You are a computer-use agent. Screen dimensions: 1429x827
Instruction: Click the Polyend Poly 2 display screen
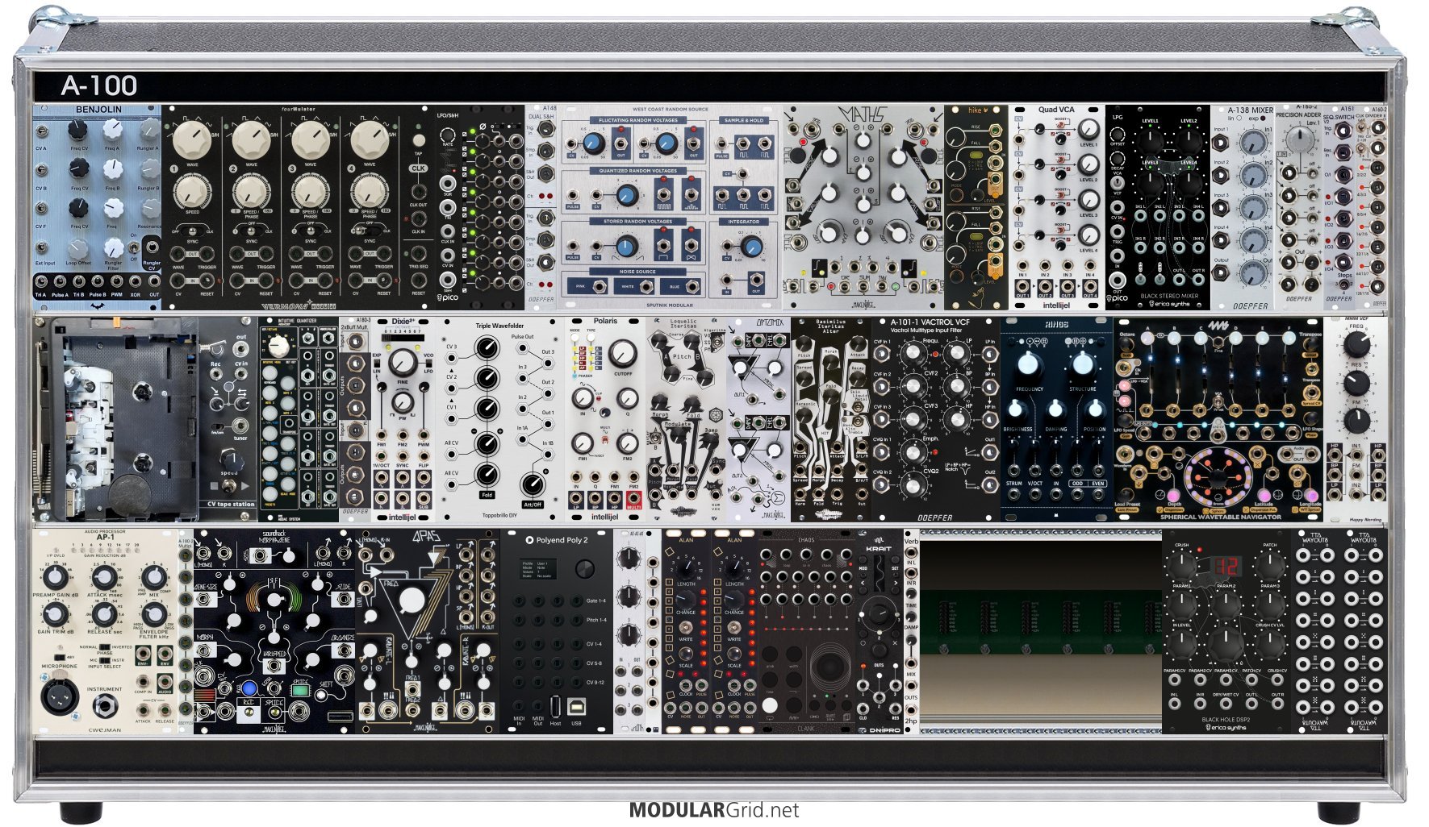(x=537, y=569)
